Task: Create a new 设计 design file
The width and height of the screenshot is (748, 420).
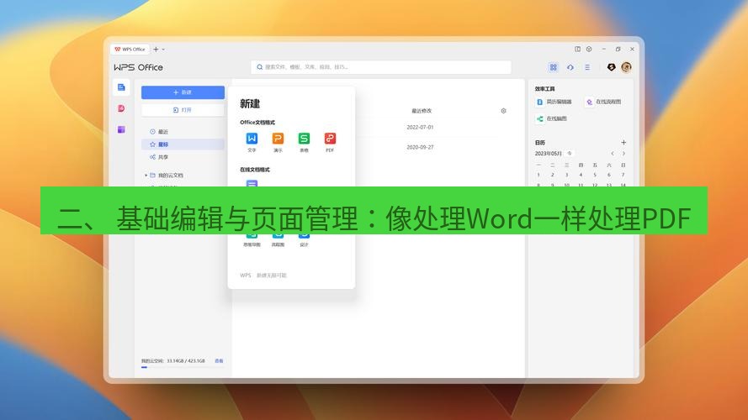Action: 304,239
